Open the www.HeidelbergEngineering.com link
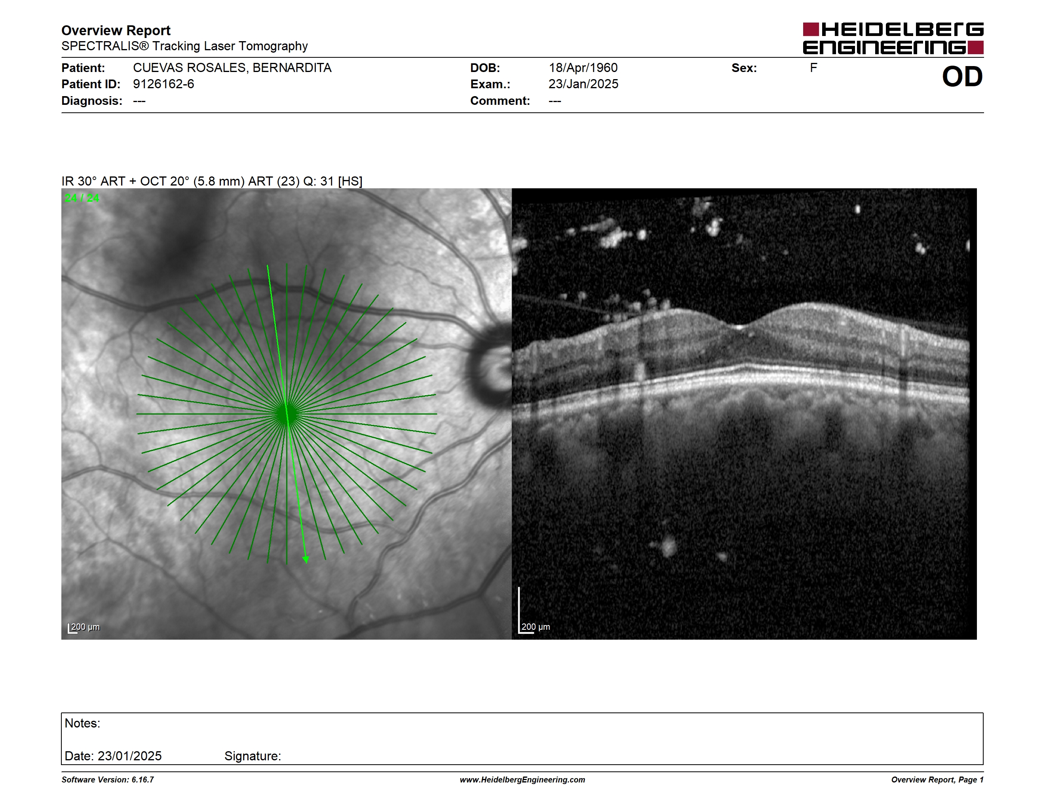 [522, 780]
